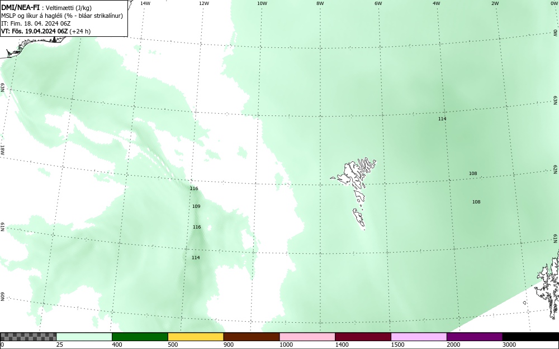Click the legend tick label 1400
Screen dimensions: 559x349
342,345
